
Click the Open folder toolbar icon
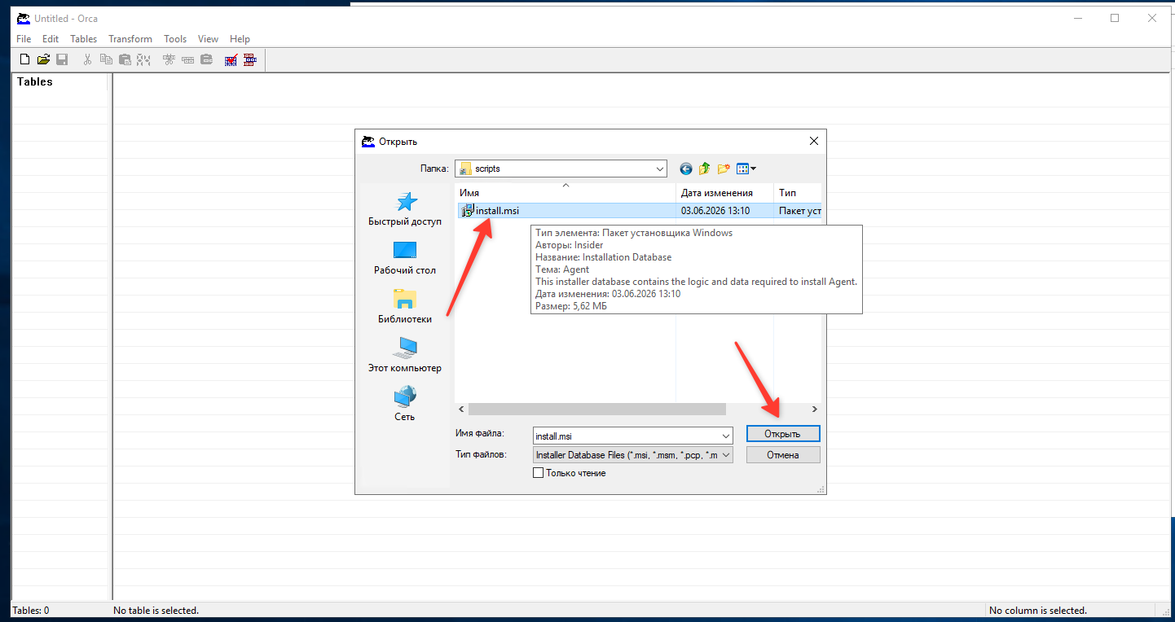point(43,59)
